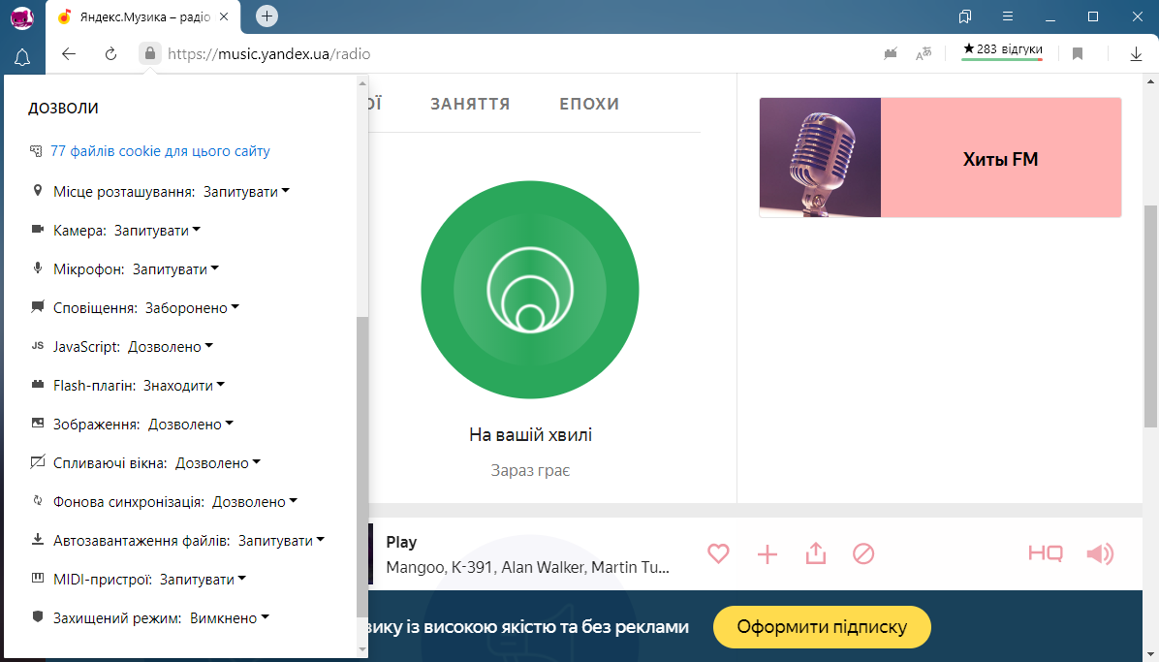This screenshot has height=662, width=1159.
Task: Play the green На вашій хвилі station
Action: coord(530,289)
